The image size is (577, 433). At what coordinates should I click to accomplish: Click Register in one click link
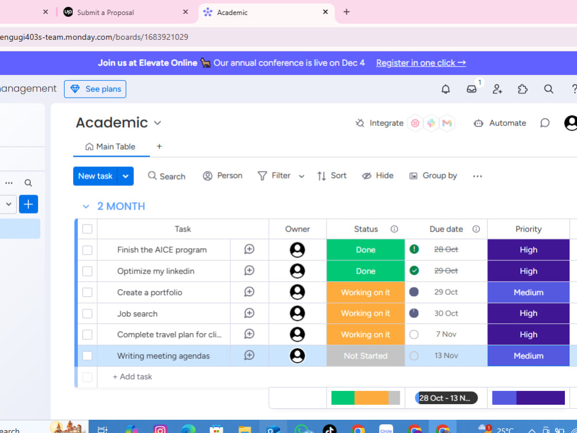421,63
